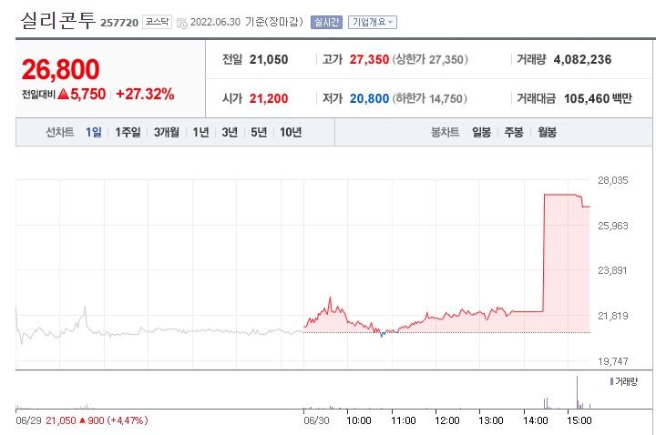Select the 5년 chart period
The height and width of the screenshot is (435, 656).
coord(259,133)
